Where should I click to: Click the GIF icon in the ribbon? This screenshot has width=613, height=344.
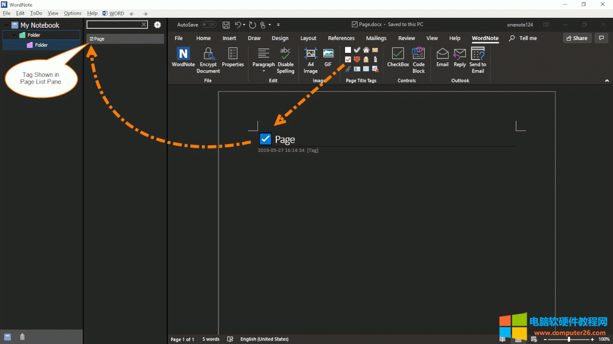pos(328,58)
